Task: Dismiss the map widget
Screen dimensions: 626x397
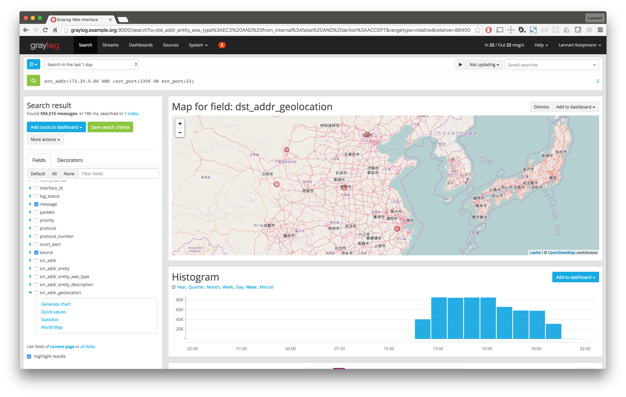Action: click(x=541, y=107)
